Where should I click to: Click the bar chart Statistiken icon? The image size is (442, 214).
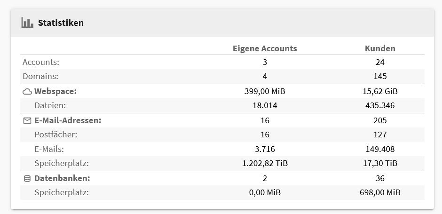pos(27,23)
